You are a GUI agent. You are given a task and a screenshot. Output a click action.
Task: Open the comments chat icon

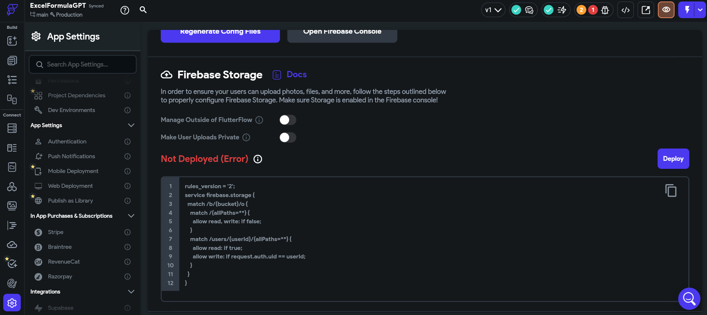point(529,10)
